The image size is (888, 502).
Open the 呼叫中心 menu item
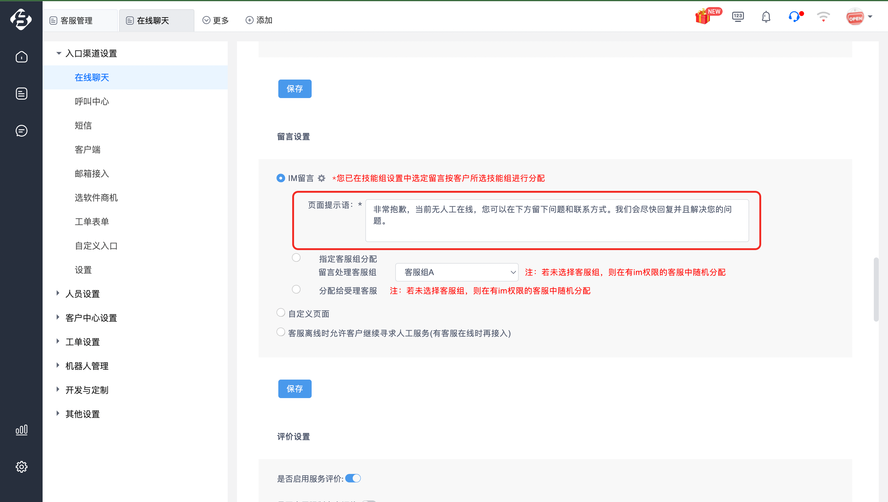pos(92,101)
